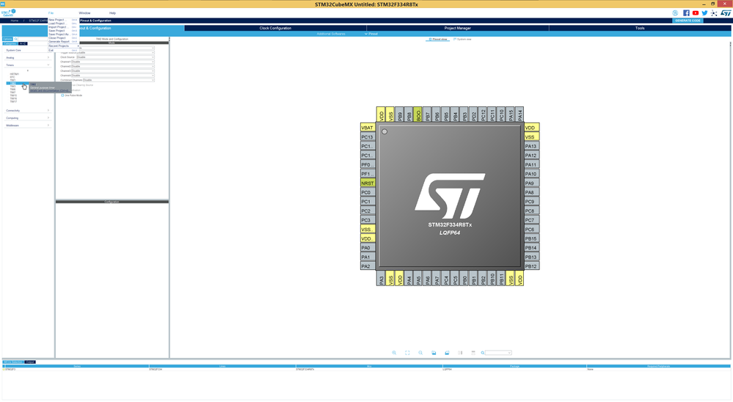Select the VBAT pin on the chip
Screen dimensions: 733x402
click(368, 128)
